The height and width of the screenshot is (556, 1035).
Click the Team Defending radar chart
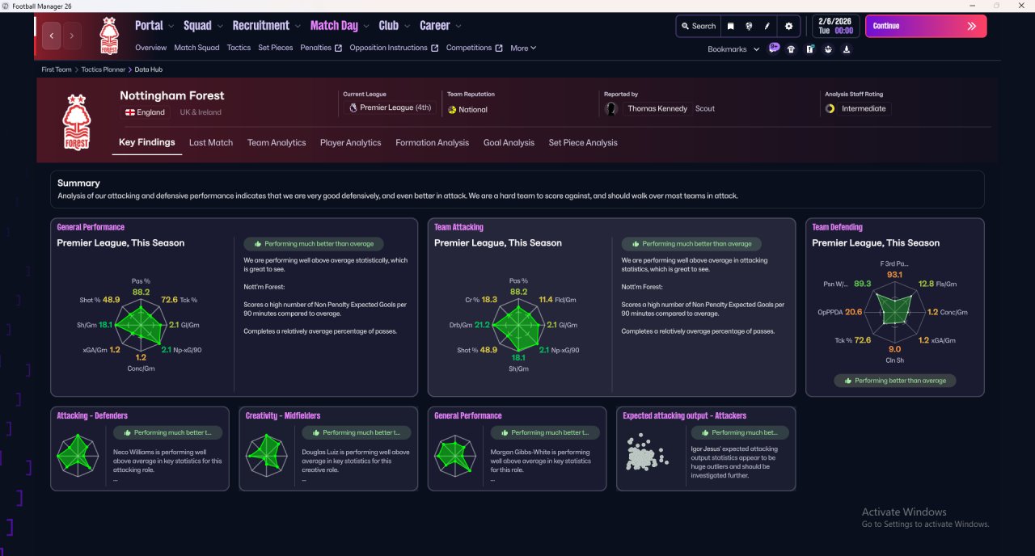894,311
